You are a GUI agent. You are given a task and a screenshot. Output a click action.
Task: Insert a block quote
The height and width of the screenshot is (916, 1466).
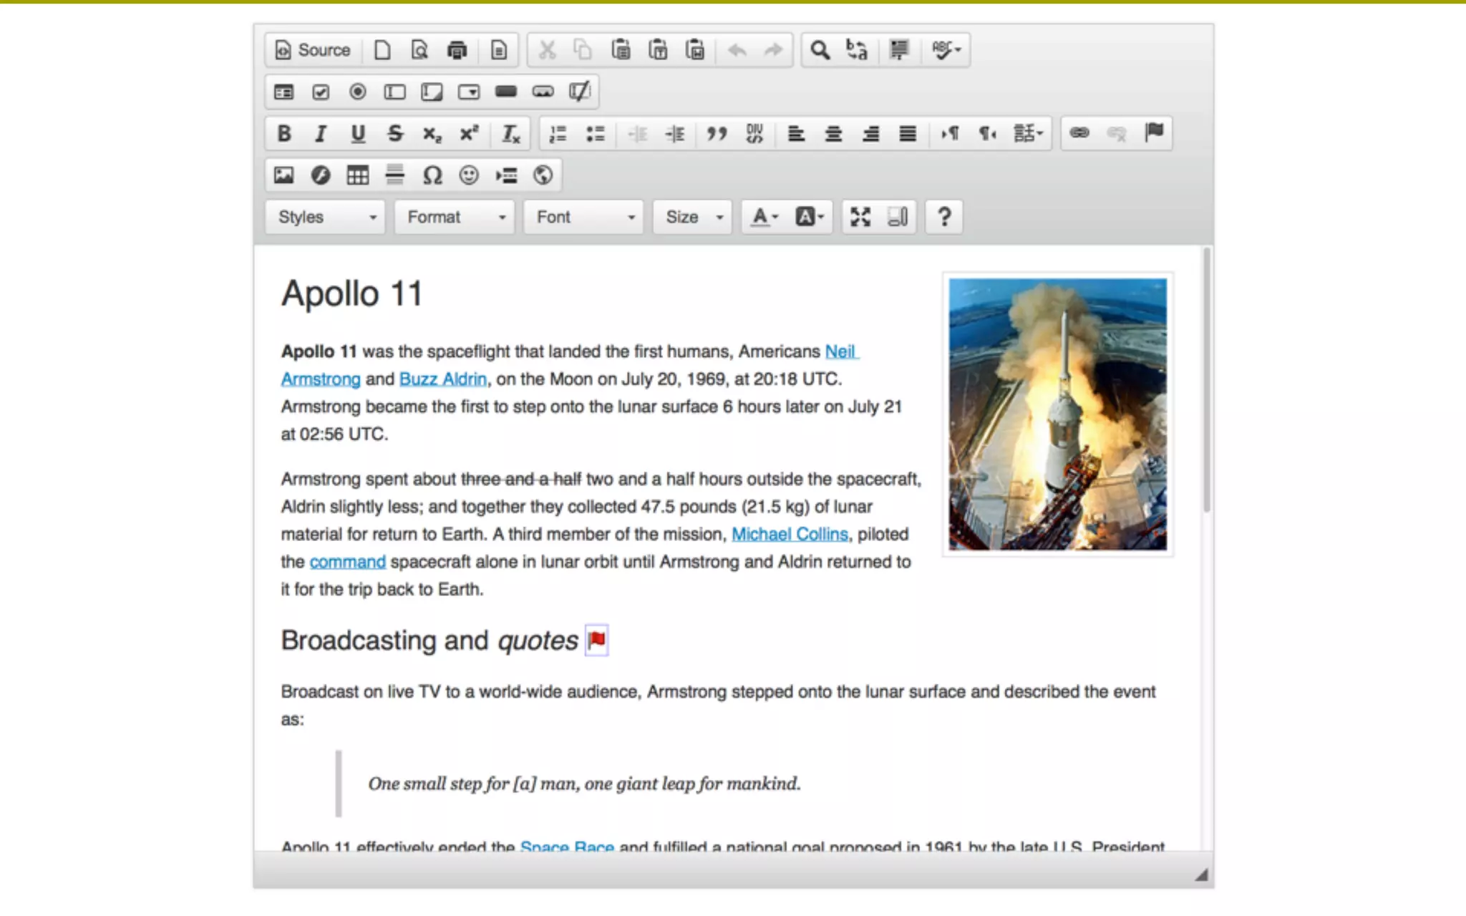click(x=717, y=134)
